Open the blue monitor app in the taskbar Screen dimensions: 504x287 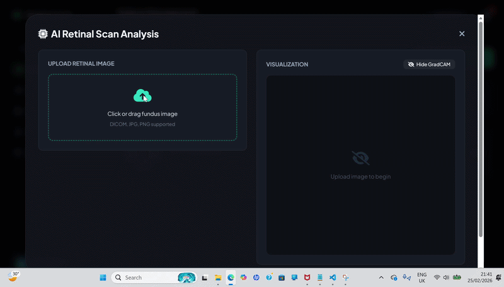(294, 278)
